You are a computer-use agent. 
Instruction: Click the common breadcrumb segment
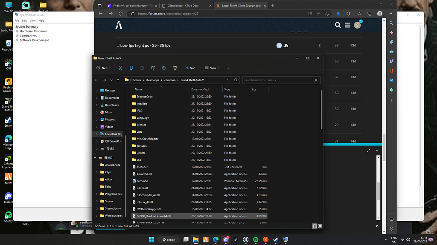tap(170, 80)
